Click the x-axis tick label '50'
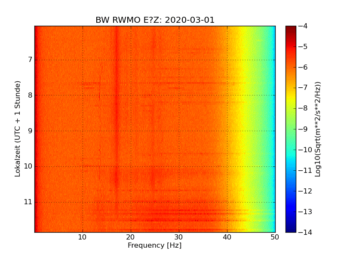The width and height of the screenshot is (344, 258). (x=275, y=237)
